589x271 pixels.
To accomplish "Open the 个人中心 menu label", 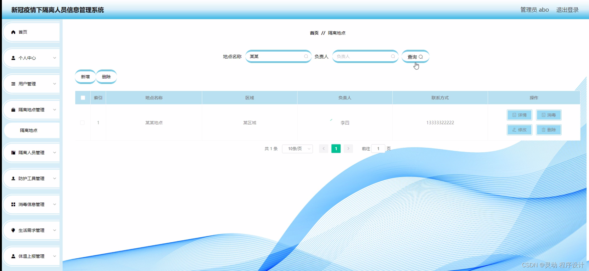I will pos(27,58).
